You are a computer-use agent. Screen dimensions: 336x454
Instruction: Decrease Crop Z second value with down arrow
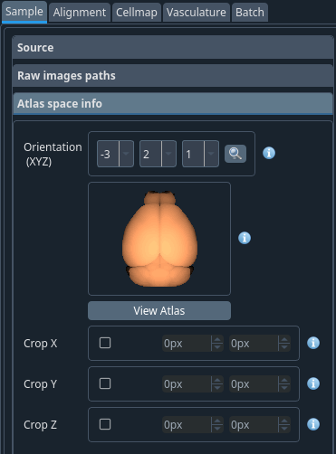tap(284, 429)
